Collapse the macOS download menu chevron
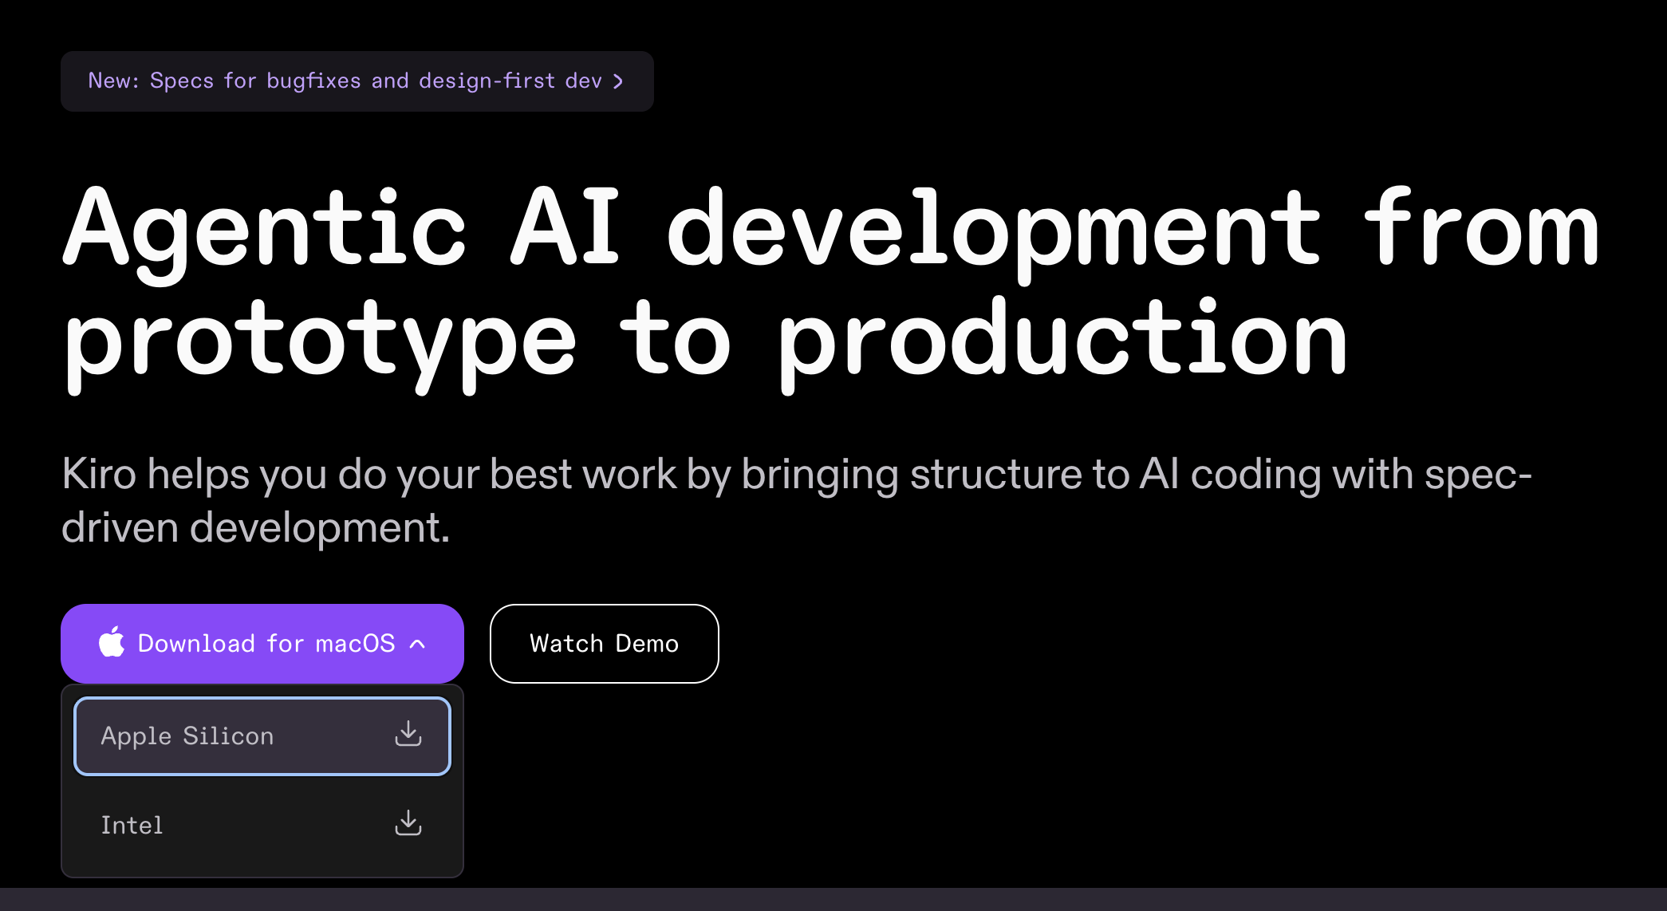 (x=418, y=644)
